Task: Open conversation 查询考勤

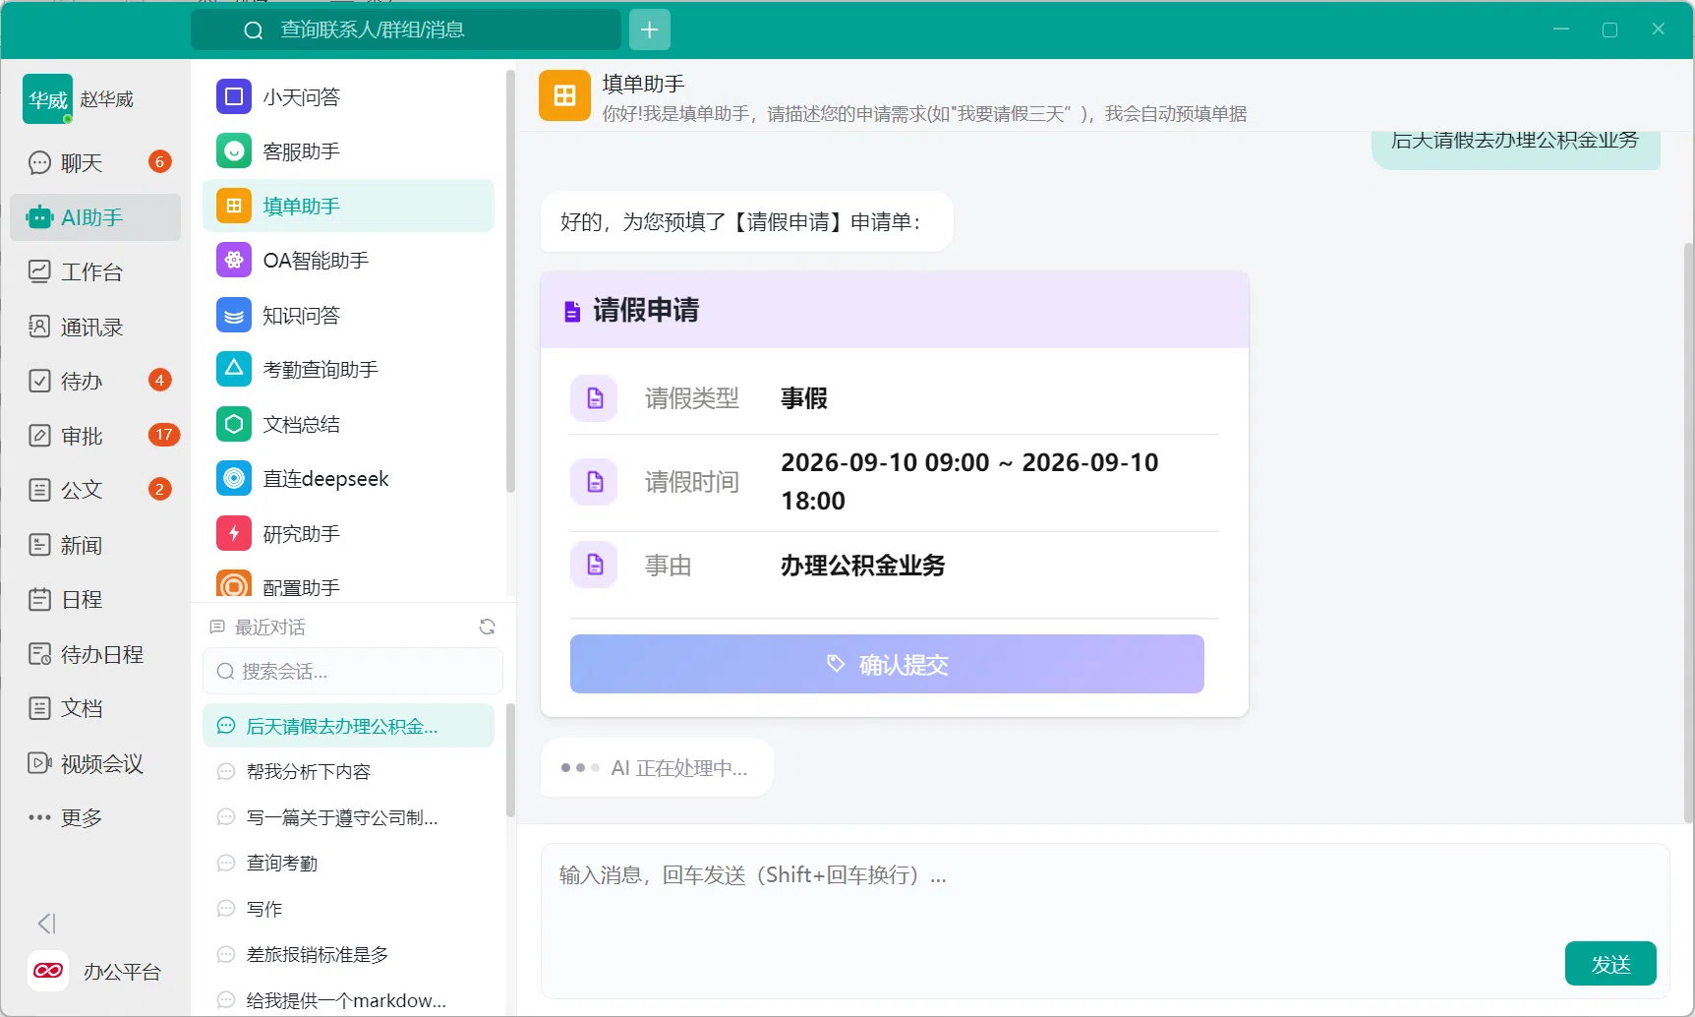Action: click(348, 864)
